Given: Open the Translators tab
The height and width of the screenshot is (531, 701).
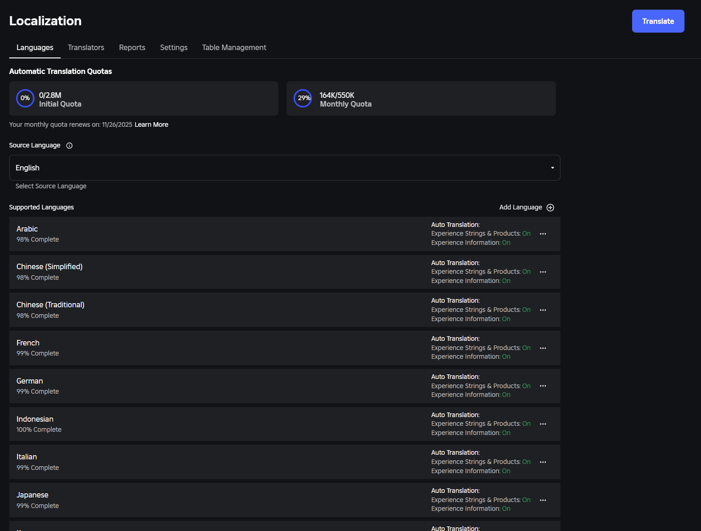Looking at the screenshot, I should tap(86, 48).
